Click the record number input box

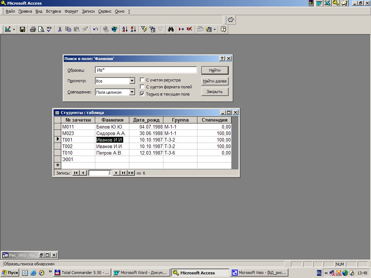point(100,173)
